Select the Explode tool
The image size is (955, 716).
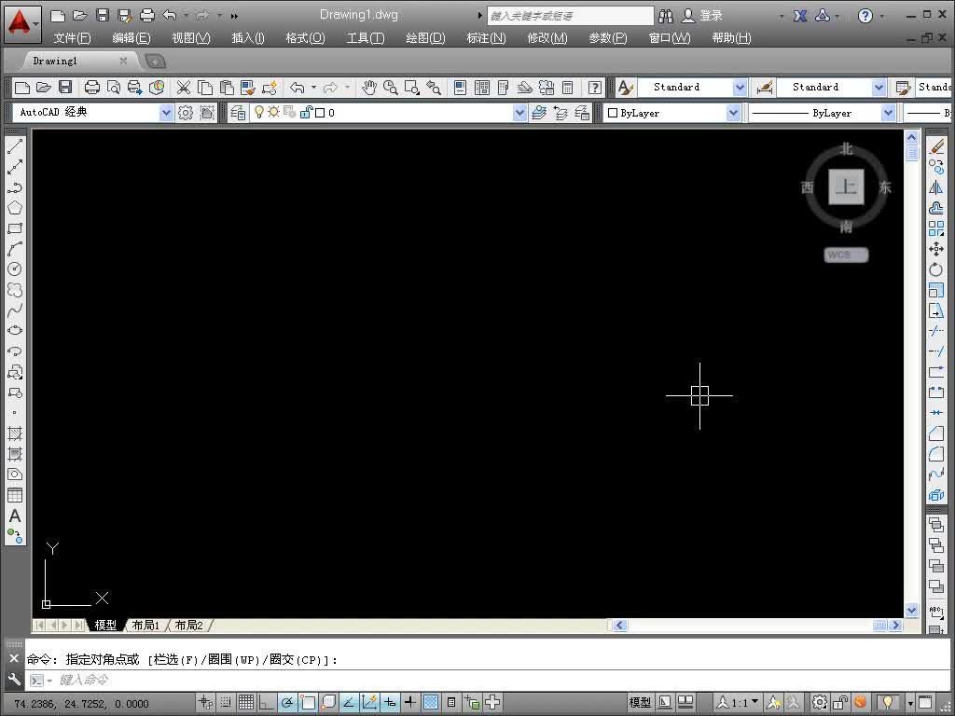tap(936, 495)
